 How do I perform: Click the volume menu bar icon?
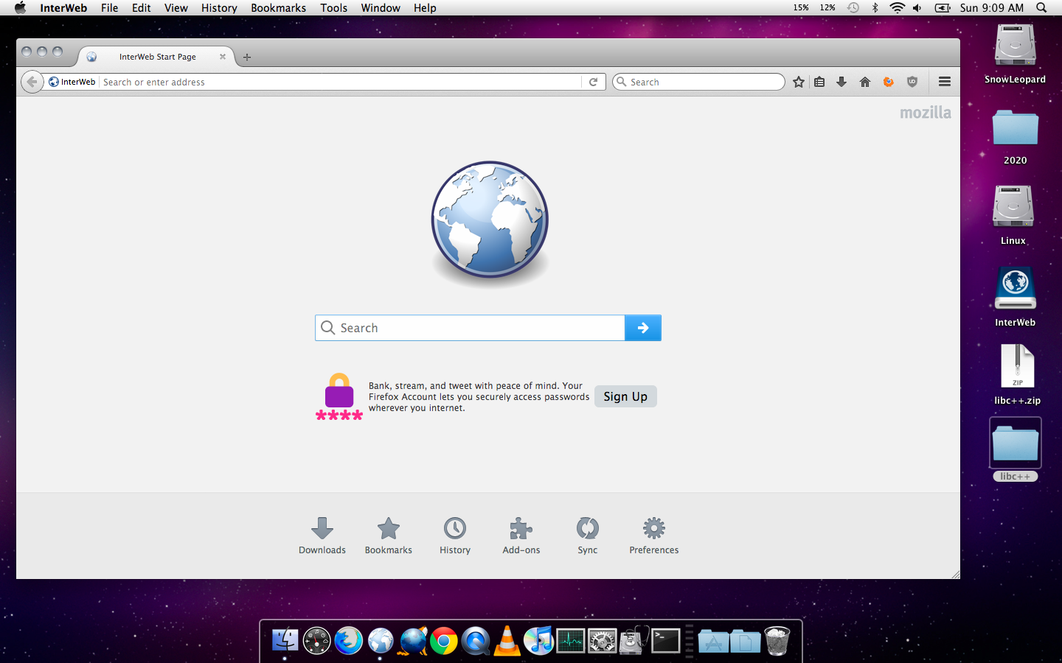pos(917,8)
